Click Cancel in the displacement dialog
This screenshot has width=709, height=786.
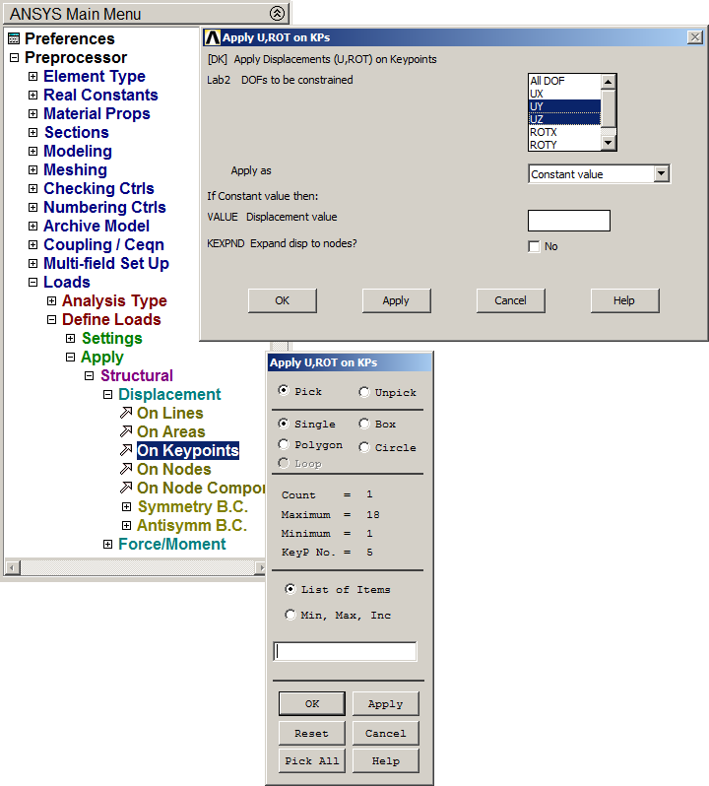pyautogui.click(x=510, y=300)
